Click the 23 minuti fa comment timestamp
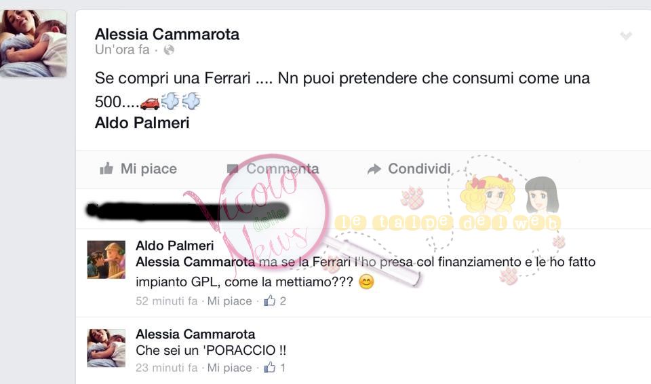 (167, 367)
